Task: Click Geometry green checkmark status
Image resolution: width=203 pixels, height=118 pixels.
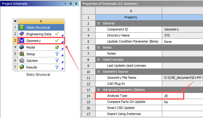Action: (57, 40)
